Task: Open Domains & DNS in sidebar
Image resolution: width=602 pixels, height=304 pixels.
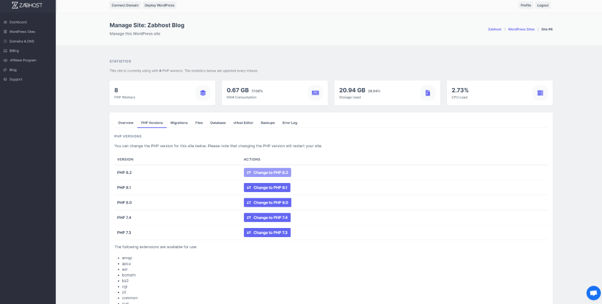Action: (22, 41)
